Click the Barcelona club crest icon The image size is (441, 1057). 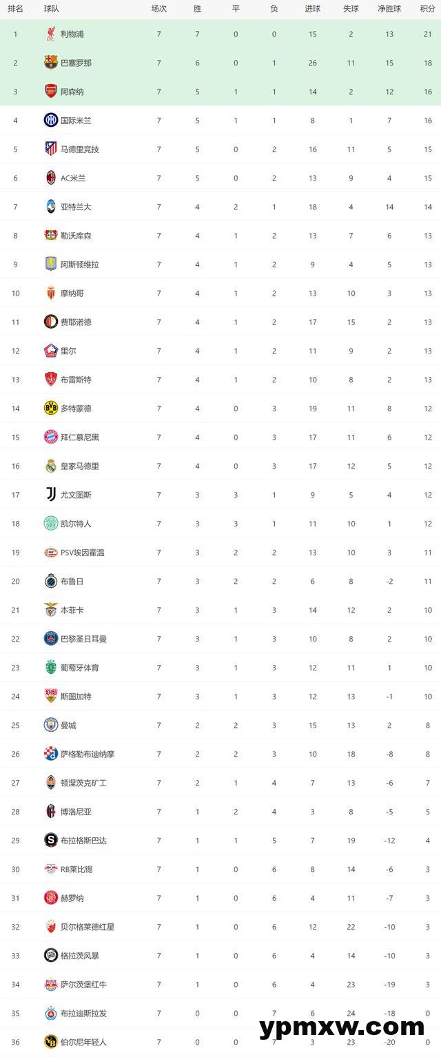click(51, 63)
